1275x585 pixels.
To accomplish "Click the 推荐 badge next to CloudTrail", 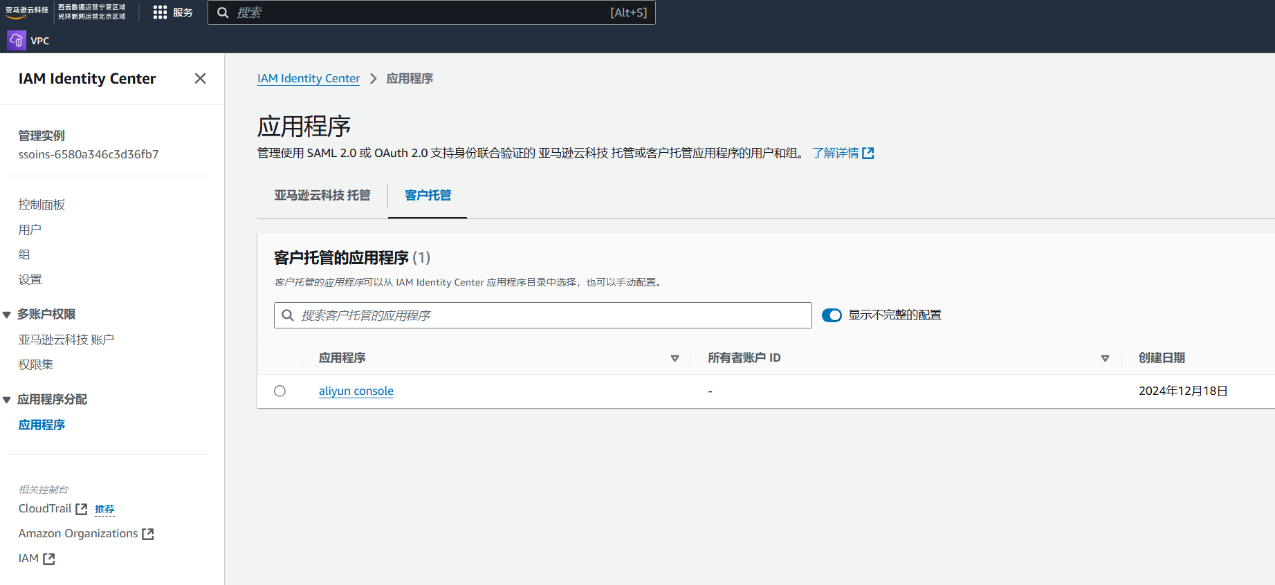I will point(104,510).
